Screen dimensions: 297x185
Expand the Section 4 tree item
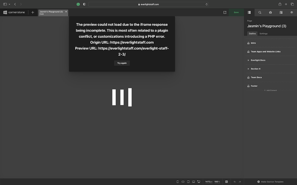pos(248,69)
